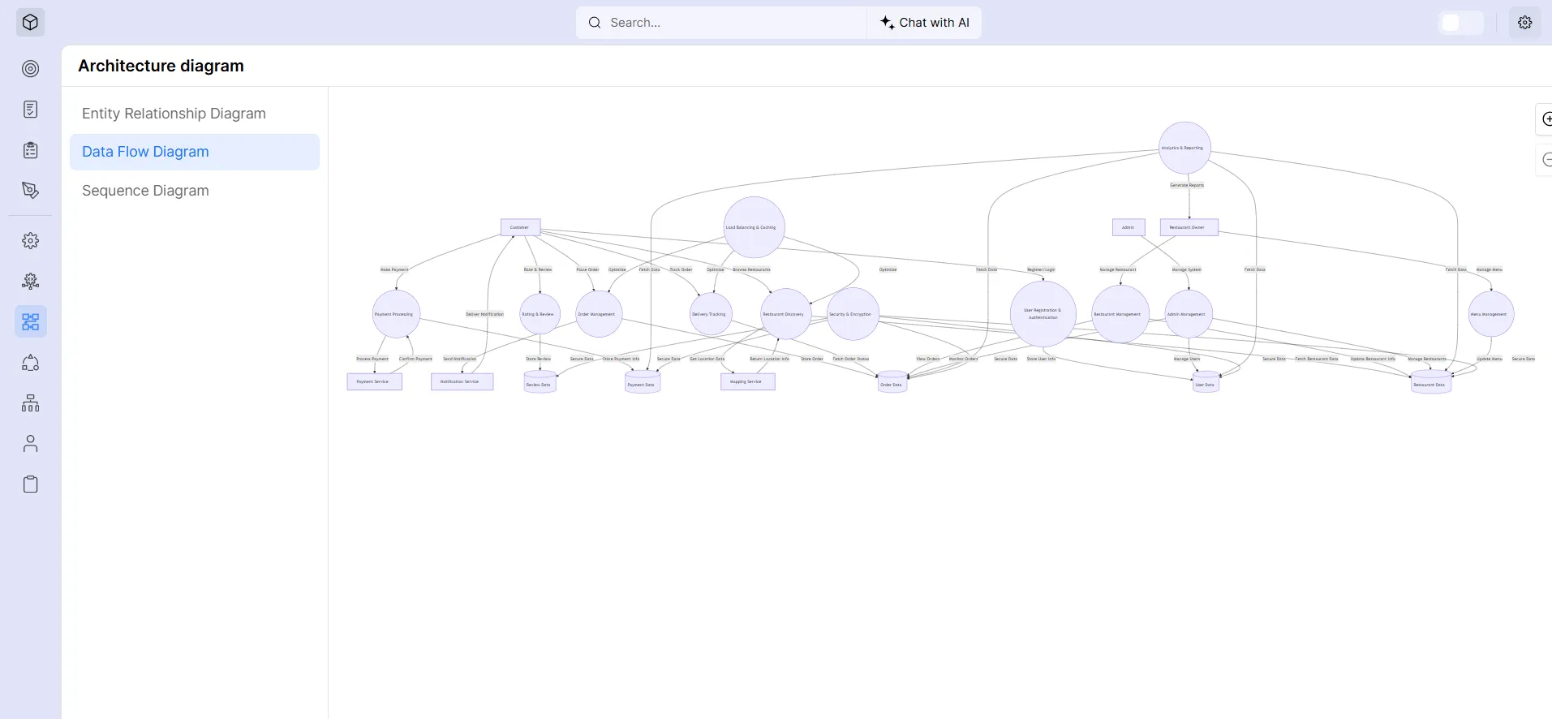The image size is (1552, 719).
Task: Zoom out of the diagram
Action: pos(1546,160)
